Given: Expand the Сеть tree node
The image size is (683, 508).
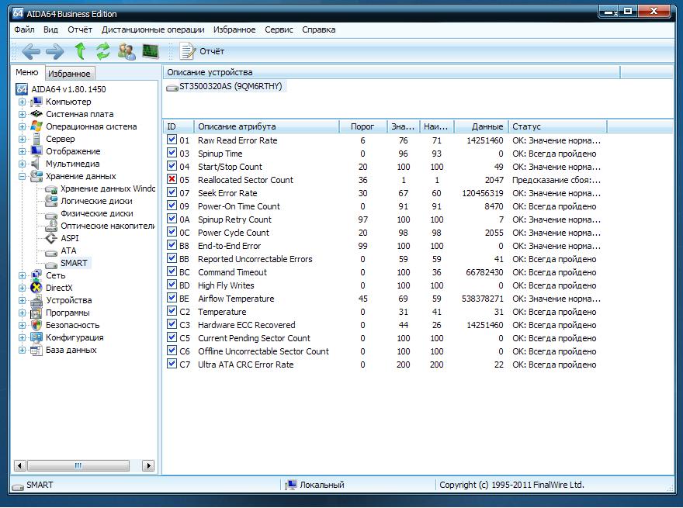Looking at the screenshot, I should [x=23, y=275].
